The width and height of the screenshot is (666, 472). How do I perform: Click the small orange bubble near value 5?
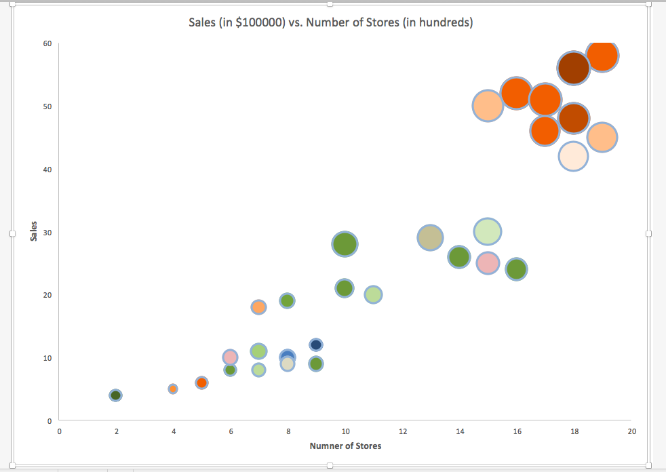(173, 388)
